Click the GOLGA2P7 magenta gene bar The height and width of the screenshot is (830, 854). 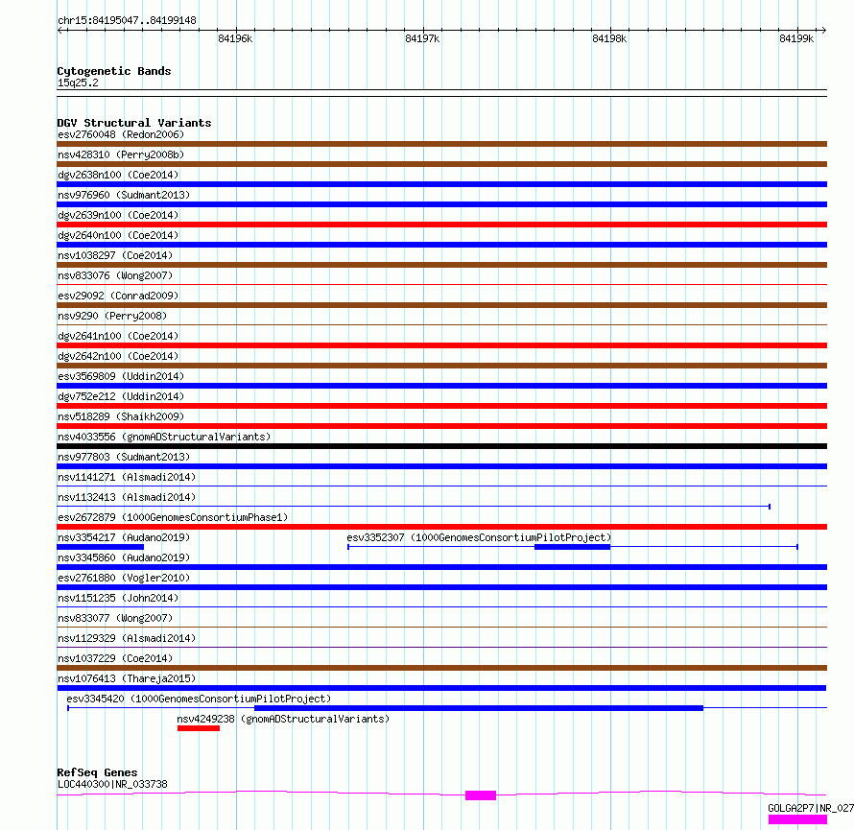797,819
